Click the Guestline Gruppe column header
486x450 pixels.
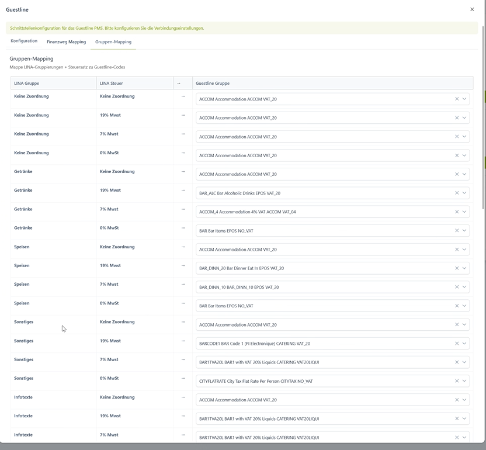[332, 83]
